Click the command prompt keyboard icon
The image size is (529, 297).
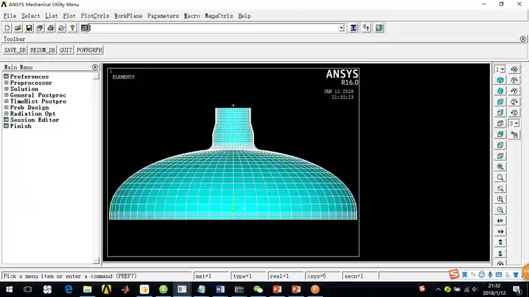[x=85, y=28]
